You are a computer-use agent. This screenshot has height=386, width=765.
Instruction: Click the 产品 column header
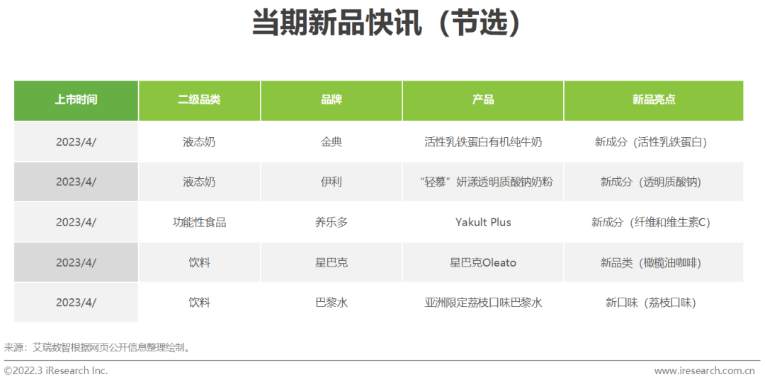point(483,100)
